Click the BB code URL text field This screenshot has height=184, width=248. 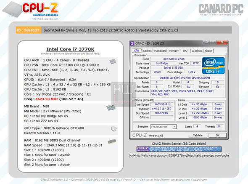(179, 155)
